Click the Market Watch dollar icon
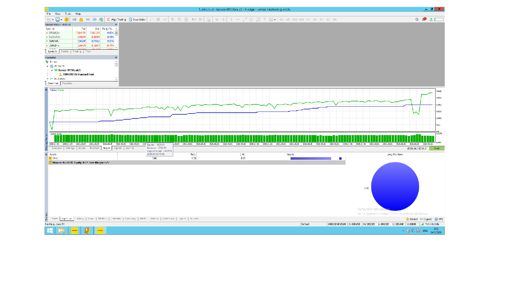 tap(66, 20)
